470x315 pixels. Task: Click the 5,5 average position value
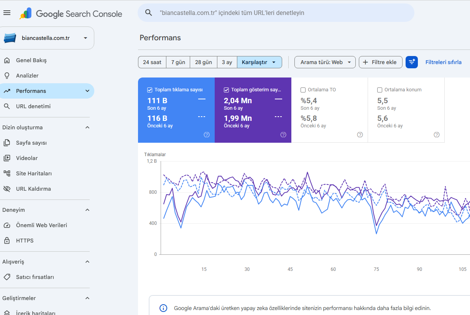point(383,101)
